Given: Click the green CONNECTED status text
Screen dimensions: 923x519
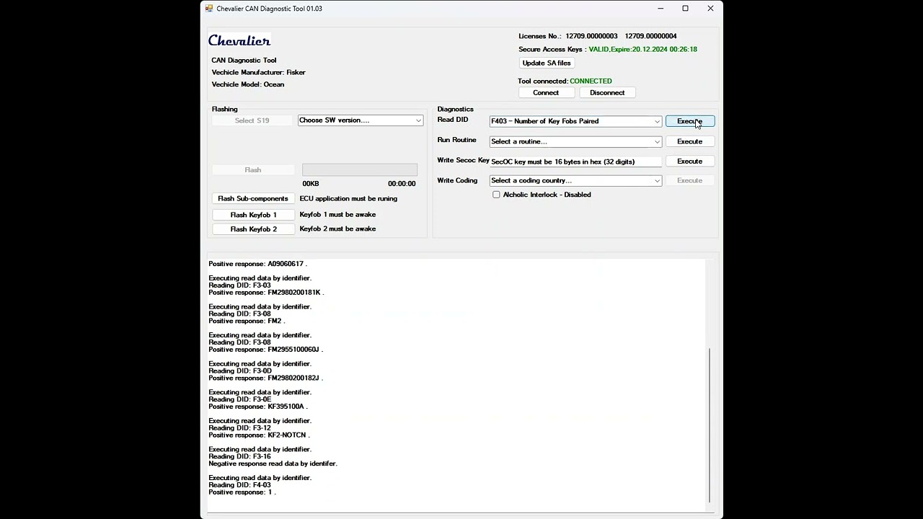Looking at the screenshot, I should 591,81.
